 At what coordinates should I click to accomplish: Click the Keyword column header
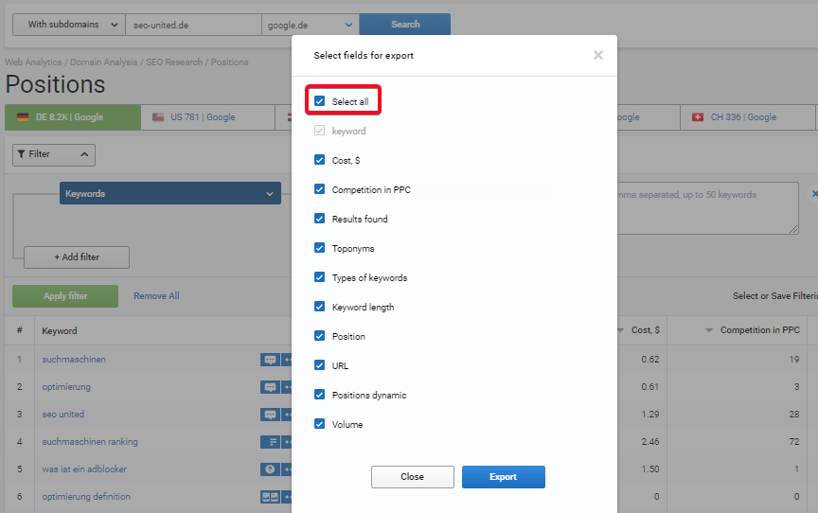point(60,331)
